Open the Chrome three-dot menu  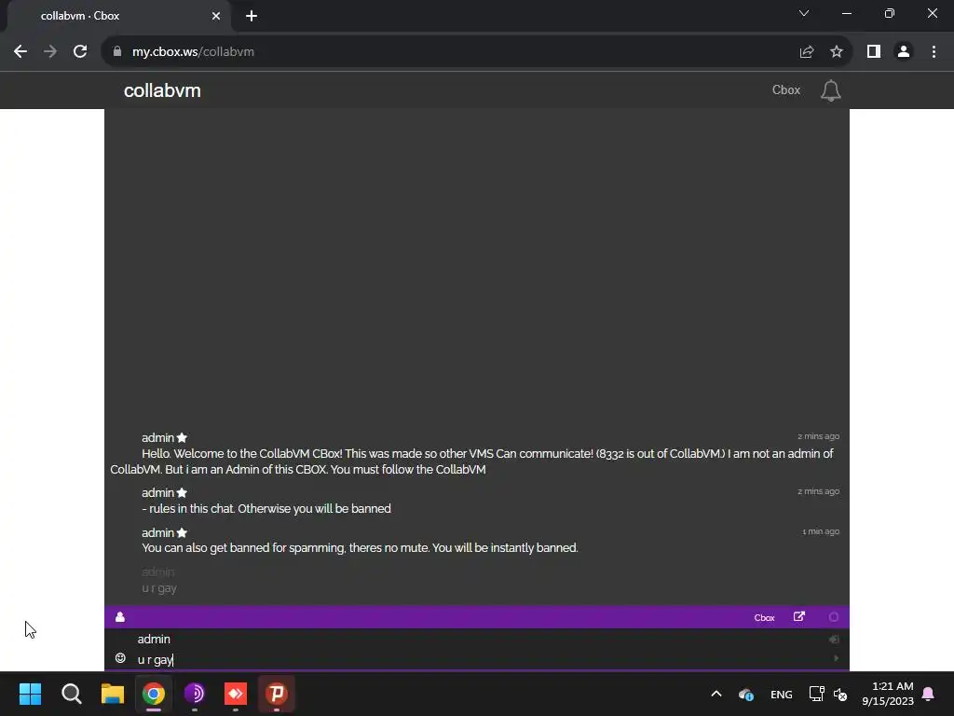pos(934,52)
